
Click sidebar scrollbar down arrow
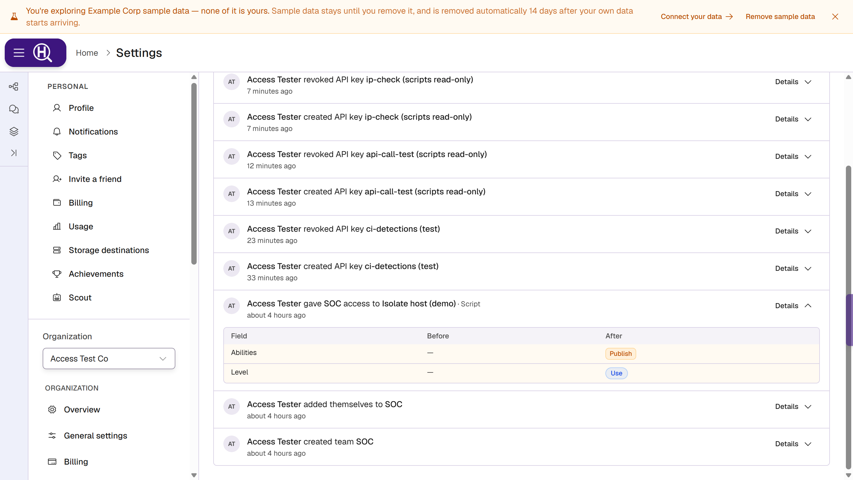(x=194, y=475)
